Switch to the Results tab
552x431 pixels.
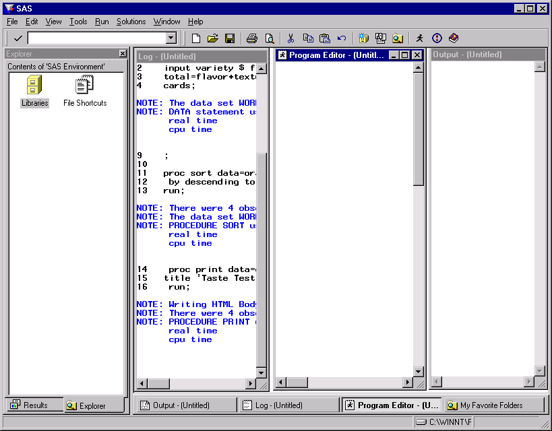pos(30,405)
